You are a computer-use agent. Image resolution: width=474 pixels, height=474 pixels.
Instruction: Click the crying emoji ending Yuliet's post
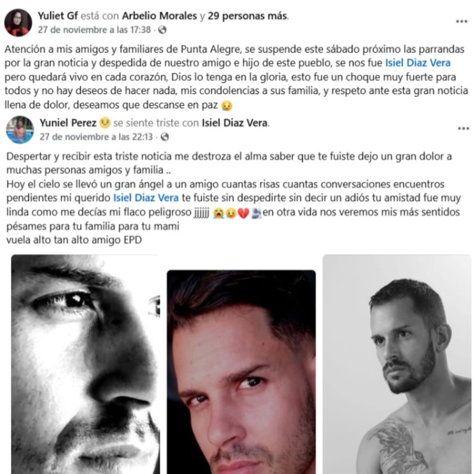(227, 106)
